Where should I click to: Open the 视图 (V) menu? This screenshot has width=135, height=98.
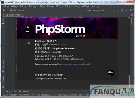coord(23,6)
